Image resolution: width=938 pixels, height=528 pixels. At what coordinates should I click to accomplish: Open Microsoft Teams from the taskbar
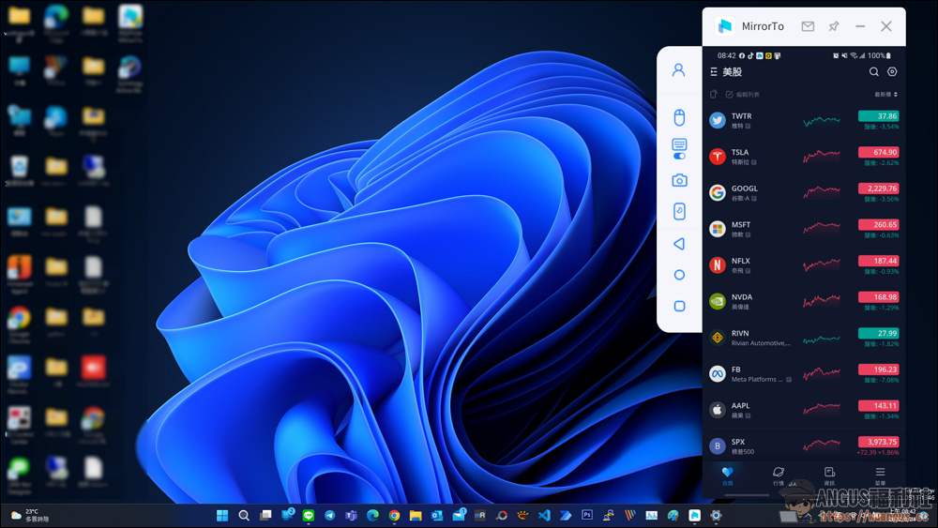pos(351,516)
